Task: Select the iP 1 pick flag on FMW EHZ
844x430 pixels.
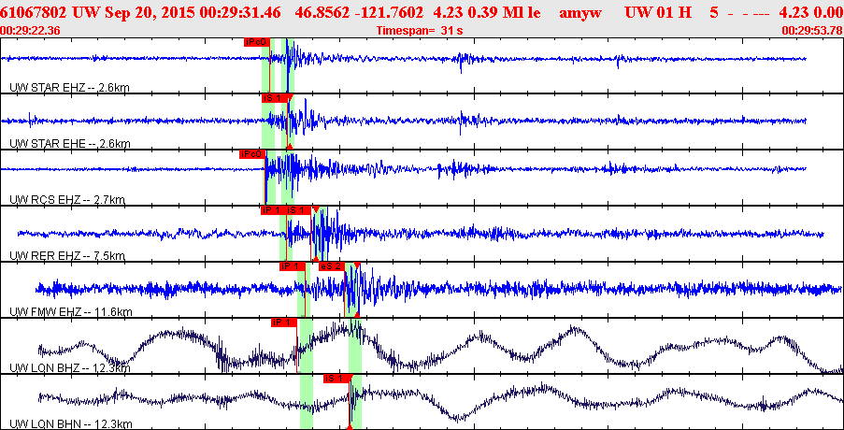Action: coord(293,266)
